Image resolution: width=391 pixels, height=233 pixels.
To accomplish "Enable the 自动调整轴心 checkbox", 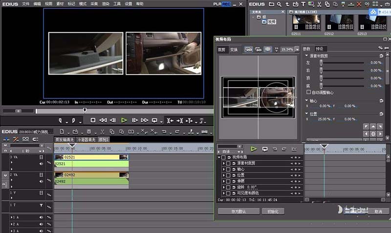I will click(308, 92).
